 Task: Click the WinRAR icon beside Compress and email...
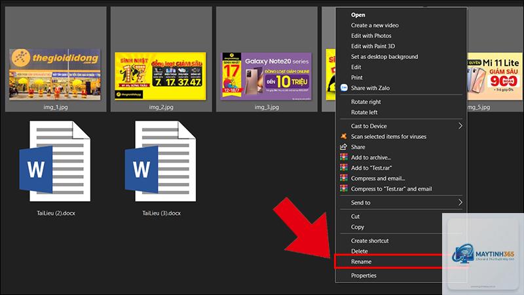pos(343,178)
